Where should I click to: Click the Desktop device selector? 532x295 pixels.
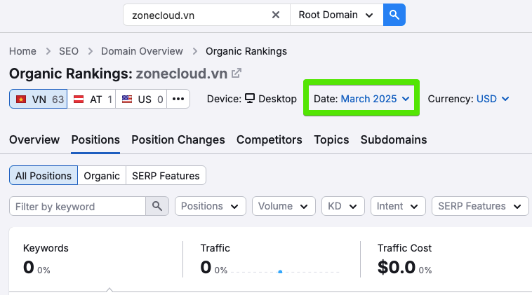[270, 99]
